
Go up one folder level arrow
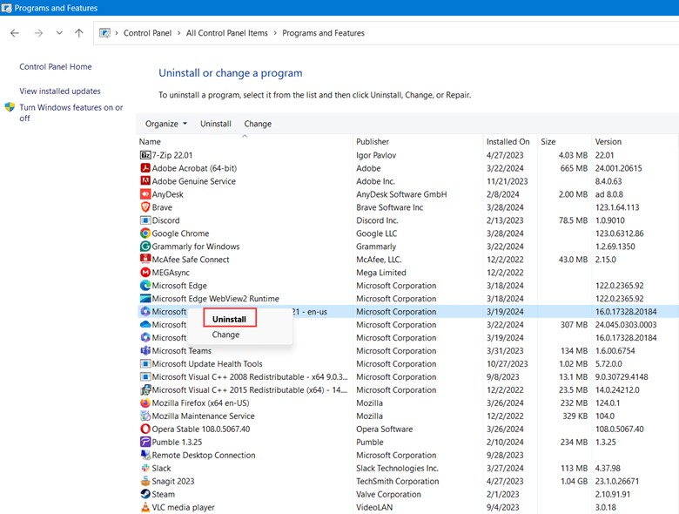pyautogui.click(x=79, y=33)
